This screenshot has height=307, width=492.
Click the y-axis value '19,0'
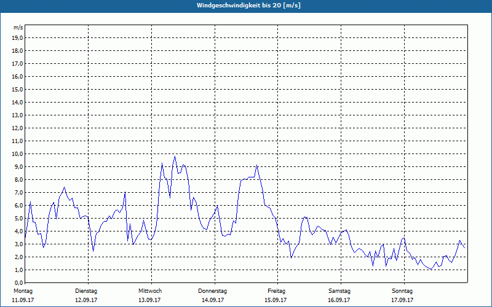pos(17,38)
